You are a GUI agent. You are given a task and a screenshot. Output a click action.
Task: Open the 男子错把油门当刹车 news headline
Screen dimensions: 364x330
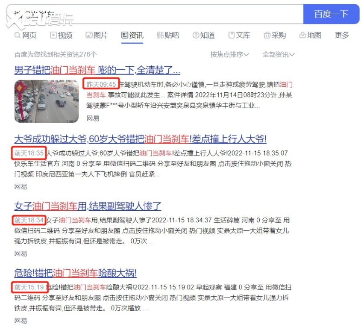click(x=97, y=70)
